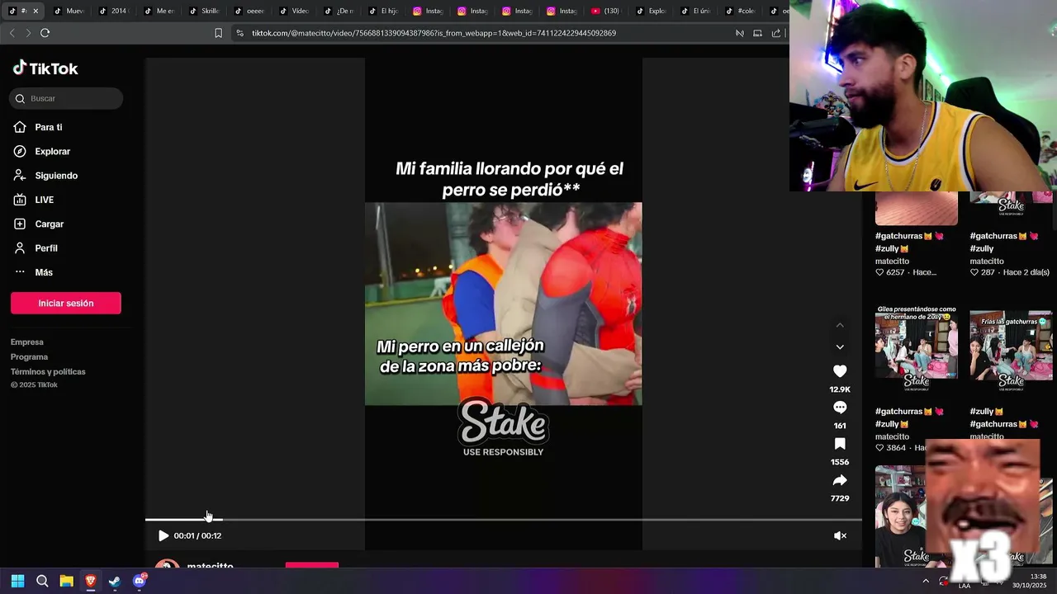
Task: Switch to the '#cole' browser tab
Action: 739,11
